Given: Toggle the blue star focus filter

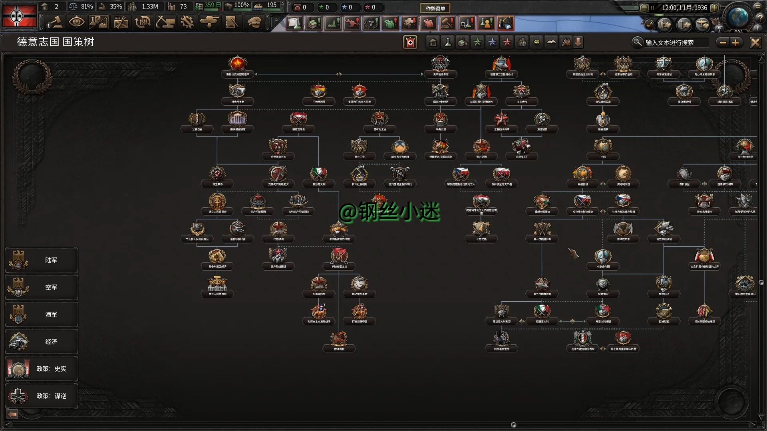Looking at the screenshot, I should (492, 42).
